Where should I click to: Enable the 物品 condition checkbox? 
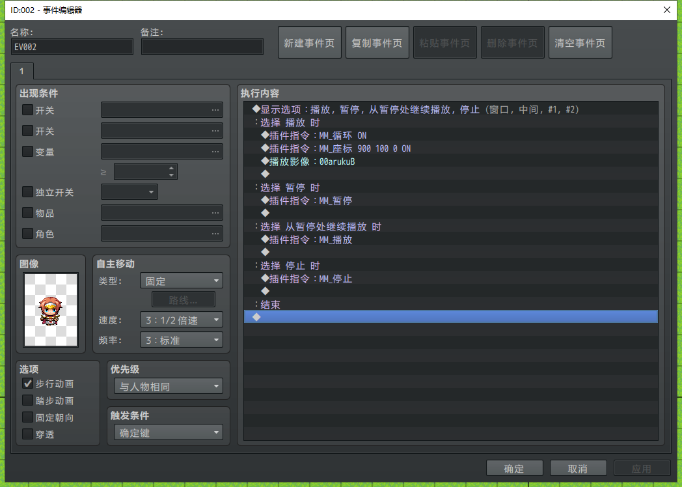point(27,213)
